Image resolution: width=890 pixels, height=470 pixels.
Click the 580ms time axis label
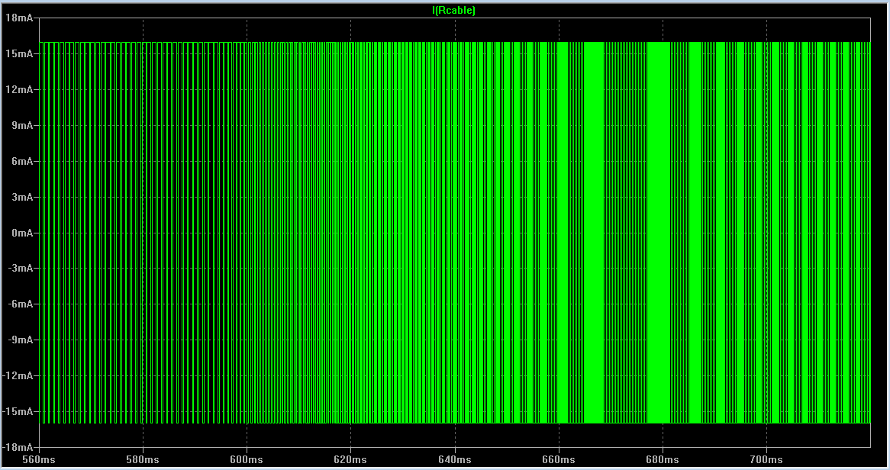pos(143,459)
